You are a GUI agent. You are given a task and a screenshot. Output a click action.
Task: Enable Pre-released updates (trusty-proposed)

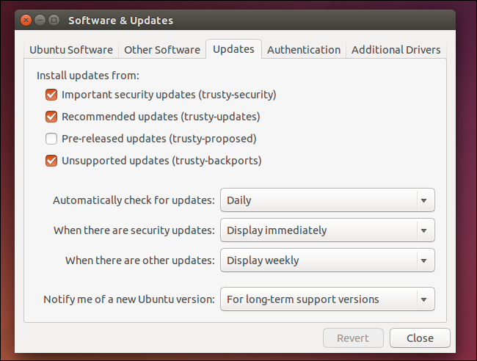tap(51, 139)
